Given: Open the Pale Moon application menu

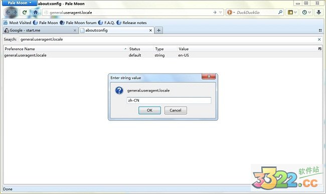Looking at the screenshot, I should pos(20,3).
